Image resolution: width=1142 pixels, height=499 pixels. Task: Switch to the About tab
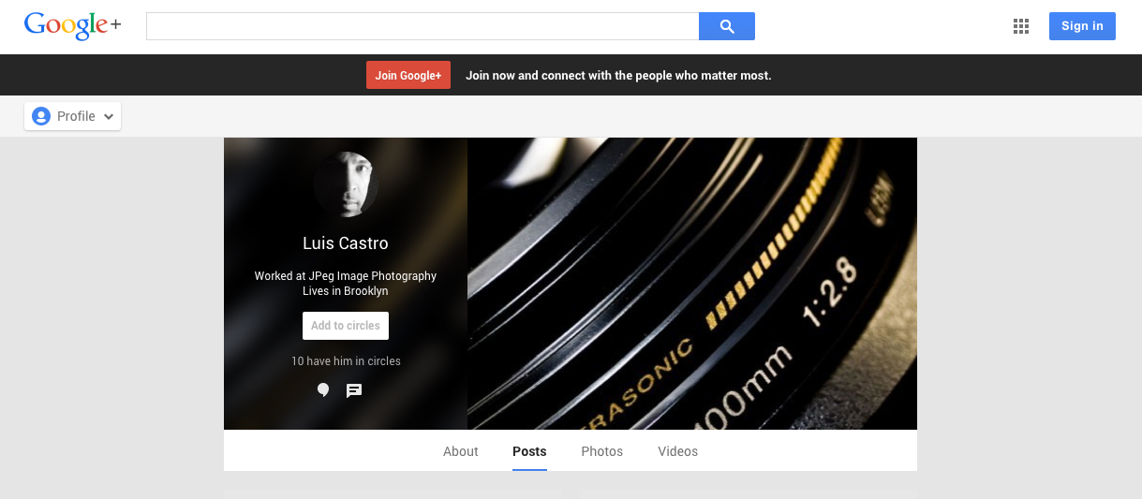tap(461, 451)
